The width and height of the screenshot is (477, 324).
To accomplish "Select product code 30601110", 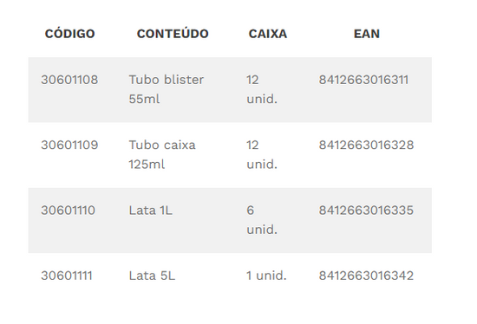I will [x=69, y=211].
